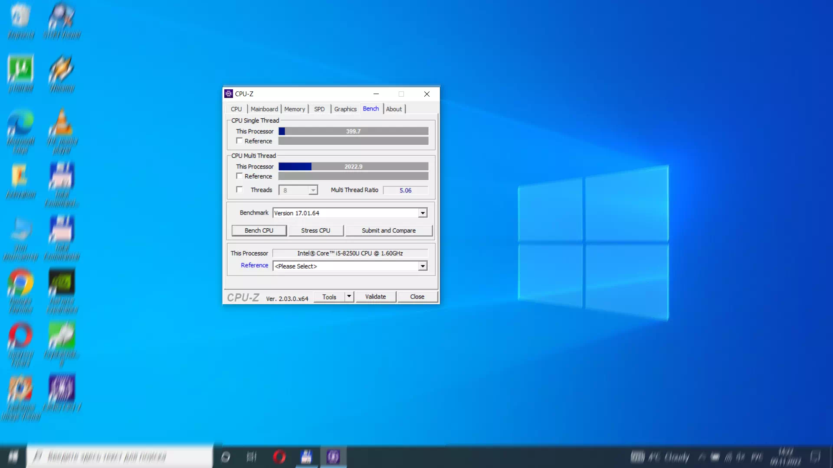
Task: Click the multi-thread score progress bar
Action: click(x=353, y=166)
